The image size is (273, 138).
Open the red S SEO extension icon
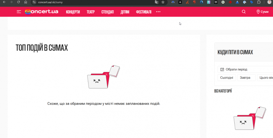tap(194, 2)
